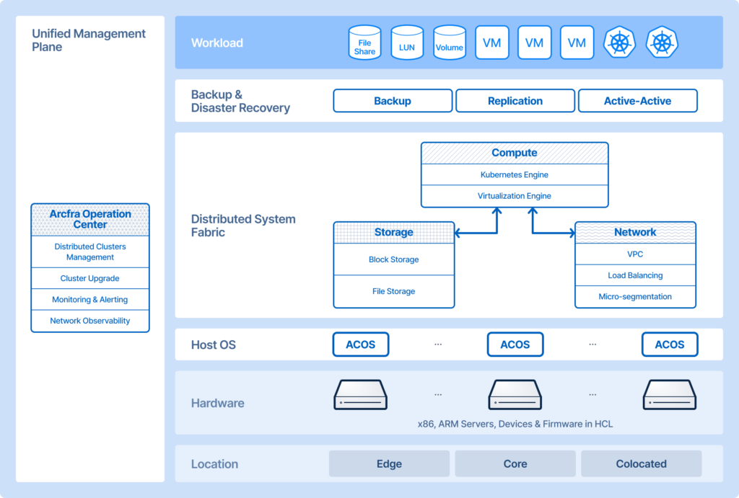Click the Backup button
Screen dimensions: 739x498
tap(393, 101)
